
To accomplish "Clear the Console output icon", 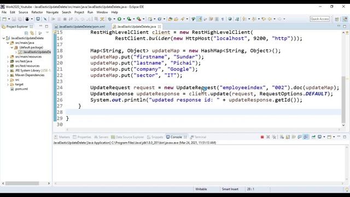I will click(282, 137).
